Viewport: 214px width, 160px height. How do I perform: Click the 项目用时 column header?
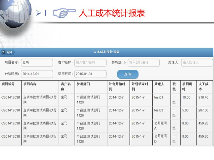189,87
